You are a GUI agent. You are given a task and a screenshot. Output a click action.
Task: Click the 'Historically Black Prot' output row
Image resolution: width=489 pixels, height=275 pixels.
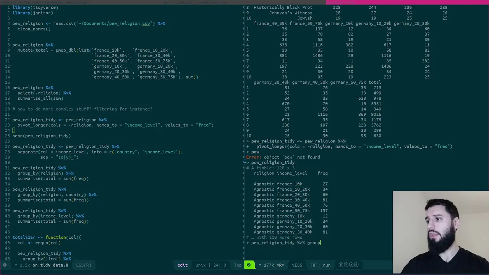pyautogui.click(x=347, y=7)
